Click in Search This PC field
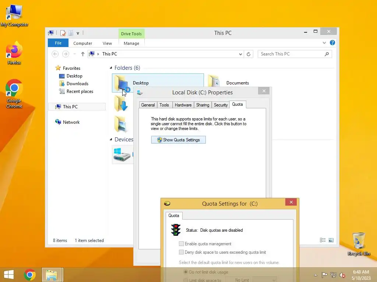This screenshot has height=282, width=377. (295, 54)
